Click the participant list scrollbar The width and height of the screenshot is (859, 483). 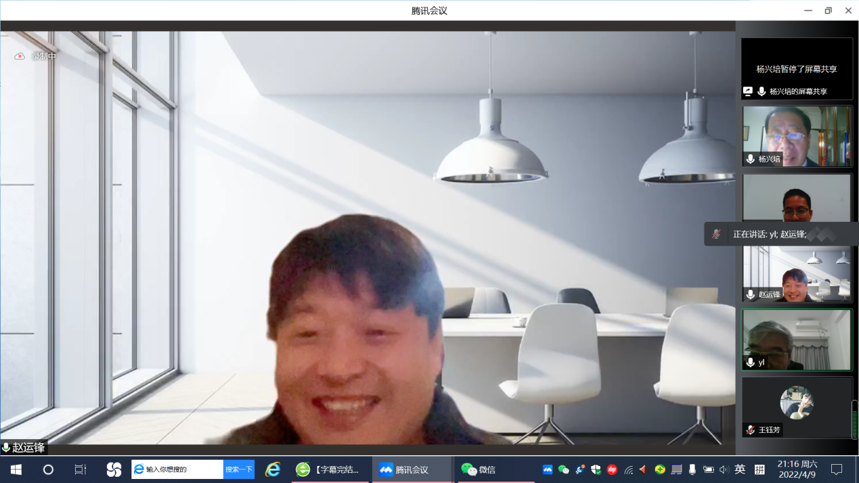click(854, 419)
